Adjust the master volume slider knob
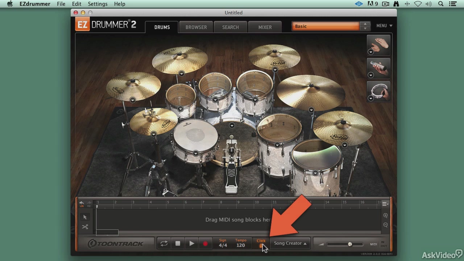The width and height of the screenshot is (464, 261). pos(350,244)
